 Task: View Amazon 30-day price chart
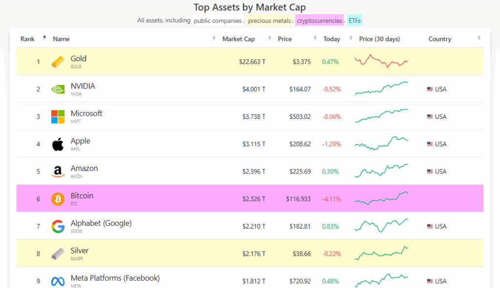[x=381, y=171]
